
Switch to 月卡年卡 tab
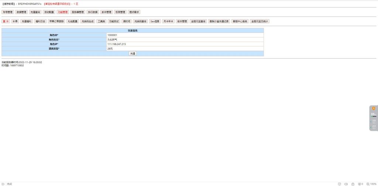[x=168, y=21]
